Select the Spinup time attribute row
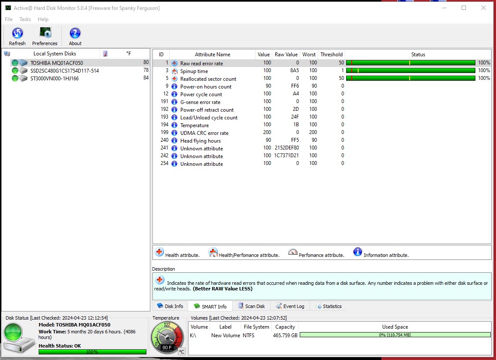This screenshot has height=360, width=496. pyautogui.click(x=194, y=71)
